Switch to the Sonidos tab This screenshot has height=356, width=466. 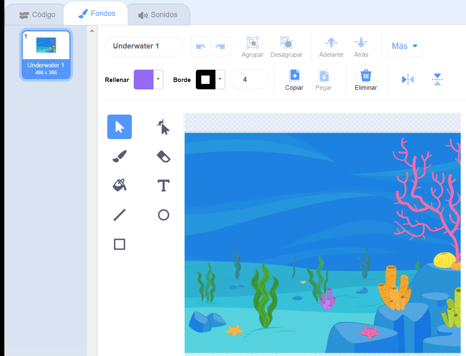click(158, 15)
